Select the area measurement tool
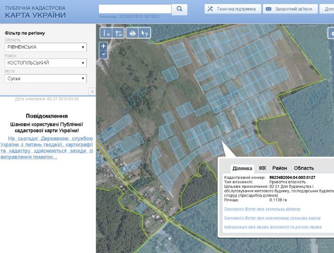Screen dimensions: 334x253 [x=118, y=33]
